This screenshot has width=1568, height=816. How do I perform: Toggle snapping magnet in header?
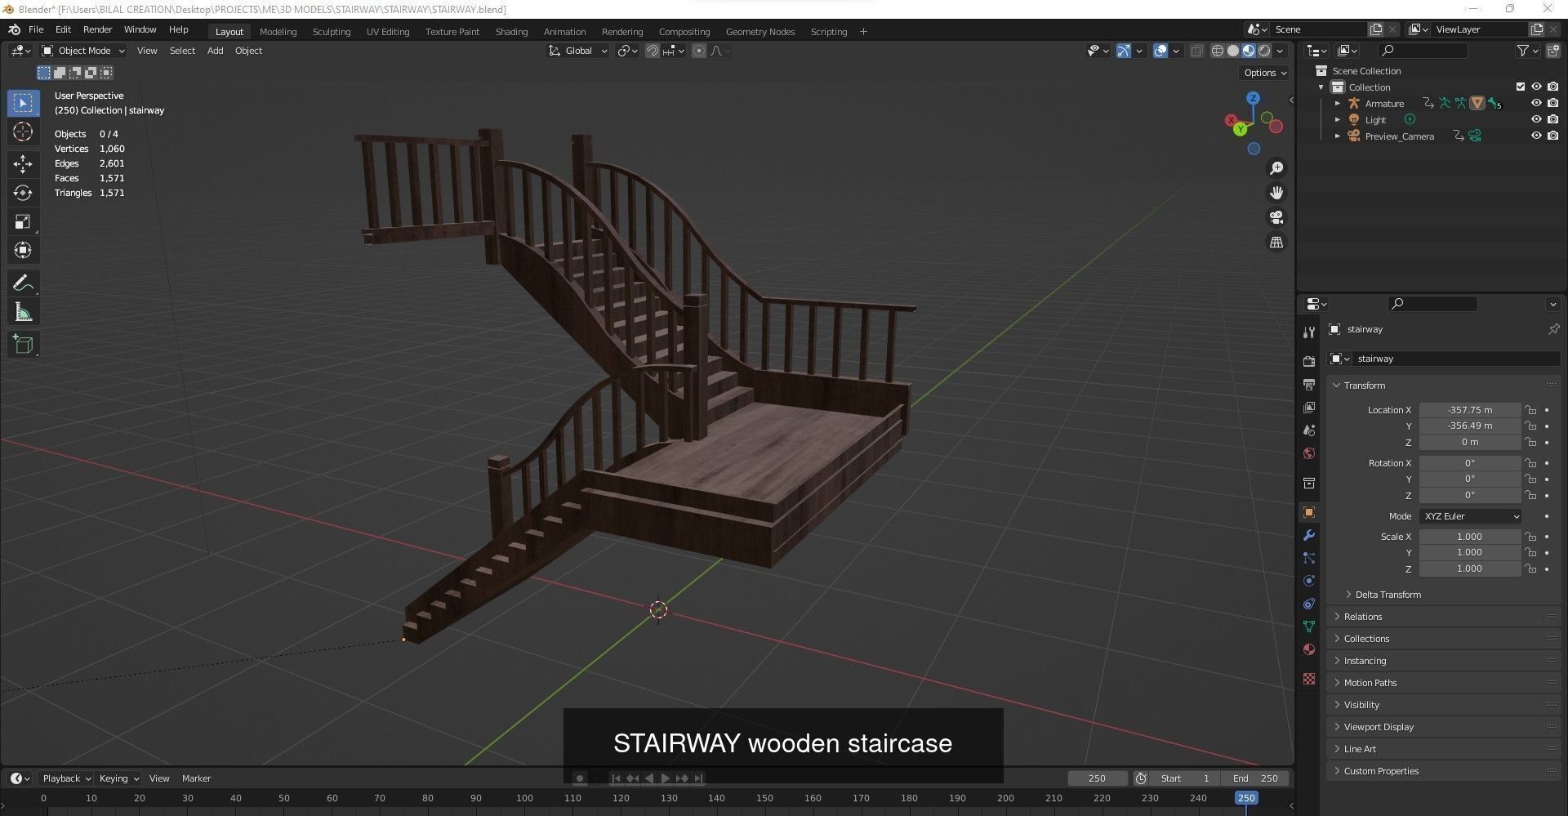[x=653, y=51]
